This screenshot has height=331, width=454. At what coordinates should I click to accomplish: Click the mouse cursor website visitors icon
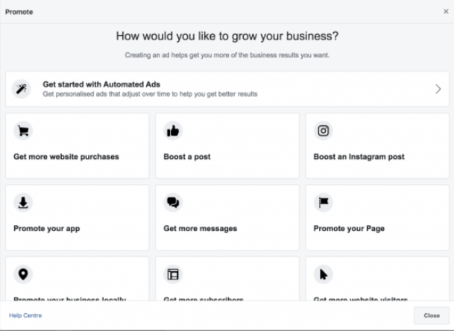pyautogui.click(x=324, y=274)
